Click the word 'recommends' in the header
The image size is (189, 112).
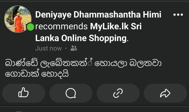[61, 26]
